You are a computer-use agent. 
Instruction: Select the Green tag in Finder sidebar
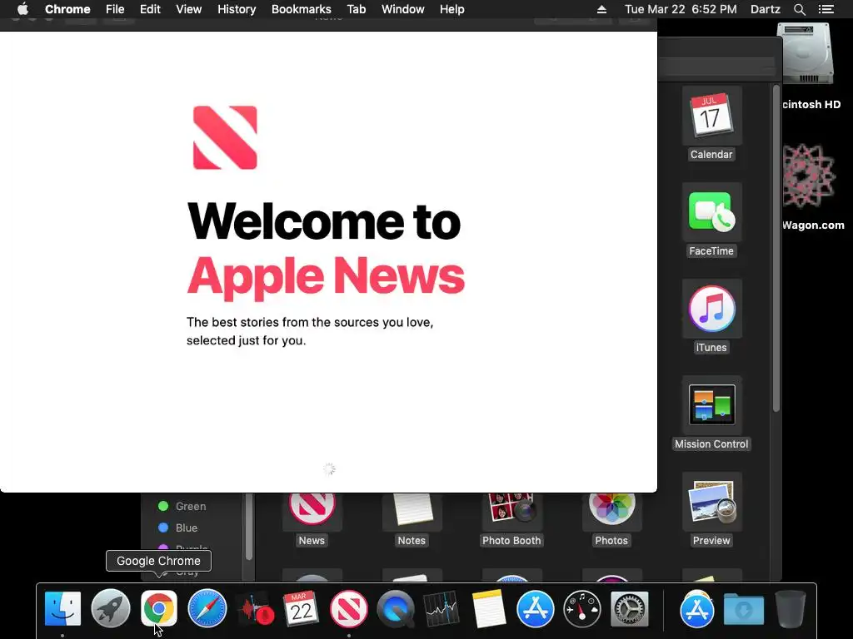tap(182, 507)
